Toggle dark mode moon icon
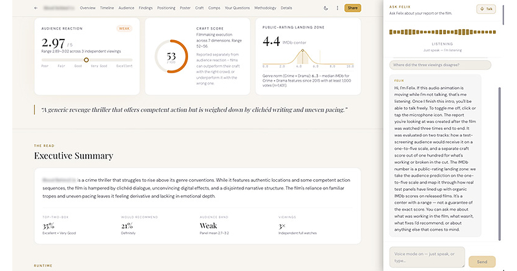Viewport: 517px width, 271px height. point(326,8)
